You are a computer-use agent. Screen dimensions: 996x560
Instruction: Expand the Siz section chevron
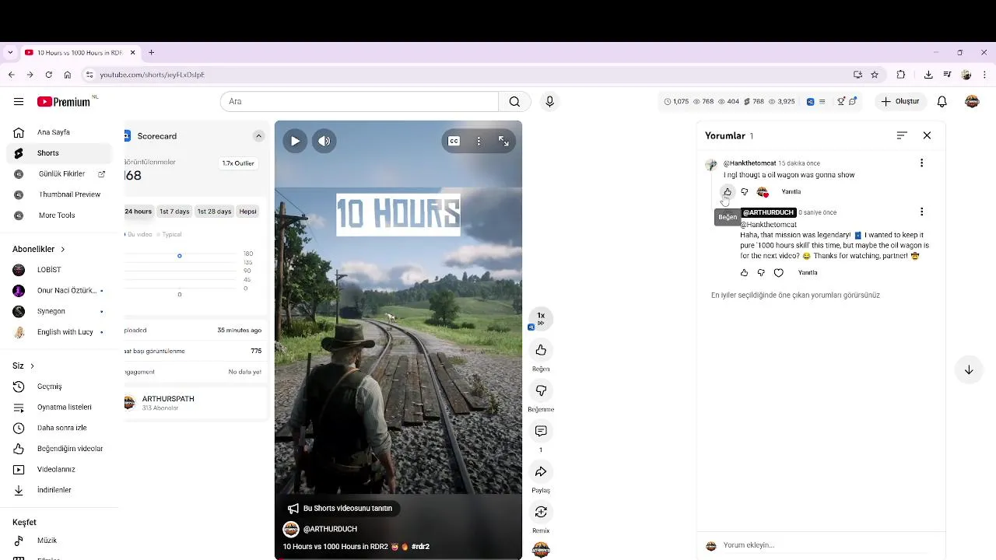pos(32,366)
